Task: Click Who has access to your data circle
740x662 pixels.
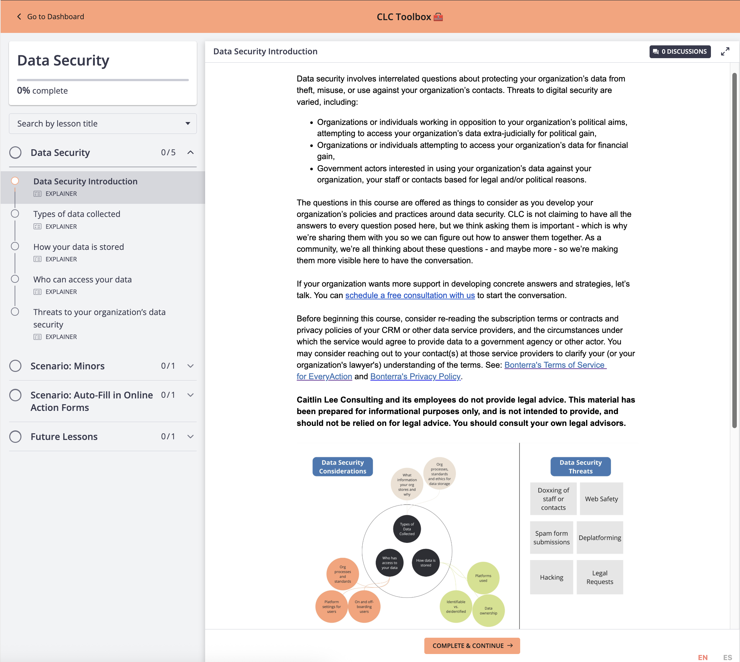Action: point(389,563)
